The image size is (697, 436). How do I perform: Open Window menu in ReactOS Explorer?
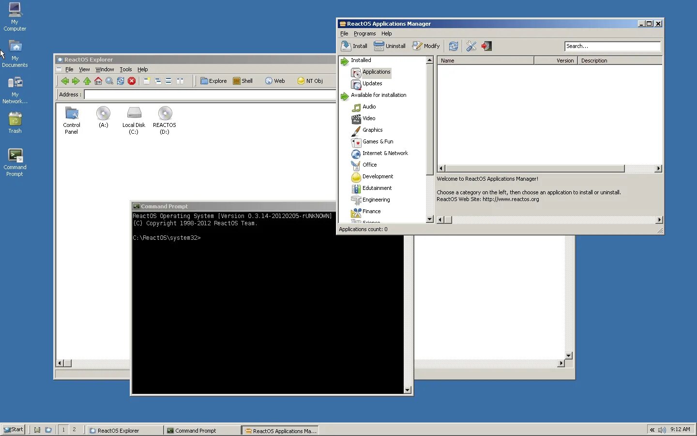click(x=105, y=69)
